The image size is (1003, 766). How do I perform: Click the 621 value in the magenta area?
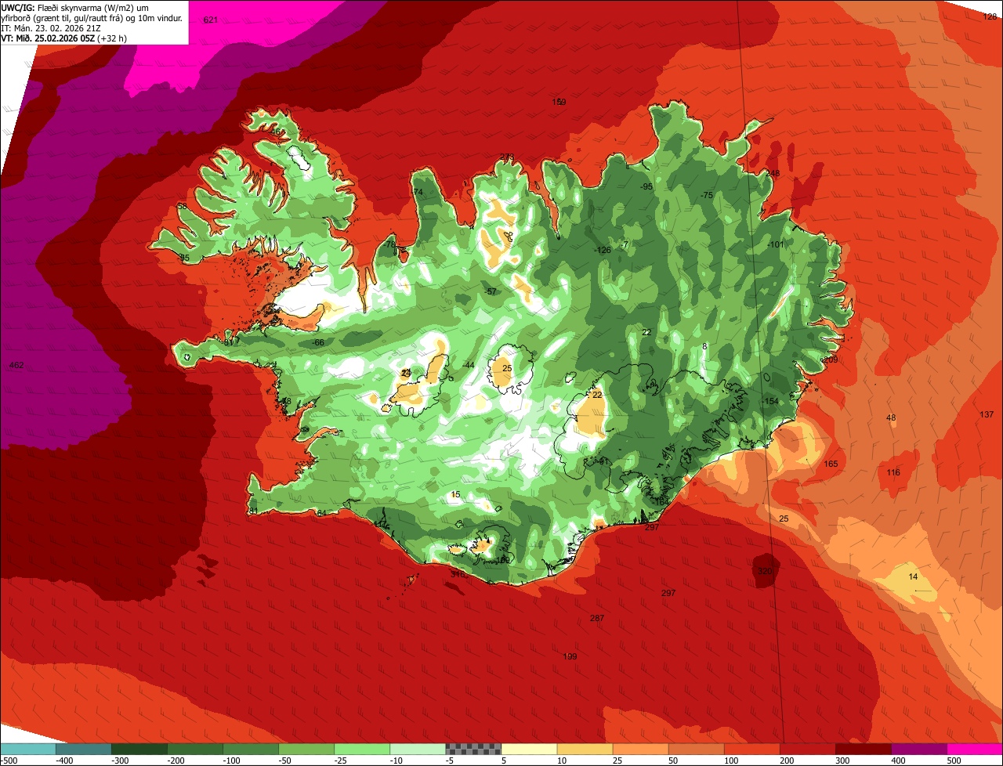210,20
